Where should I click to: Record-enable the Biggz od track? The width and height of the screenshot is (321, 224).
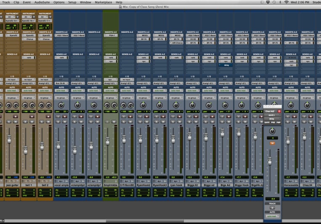pos(212,116)
